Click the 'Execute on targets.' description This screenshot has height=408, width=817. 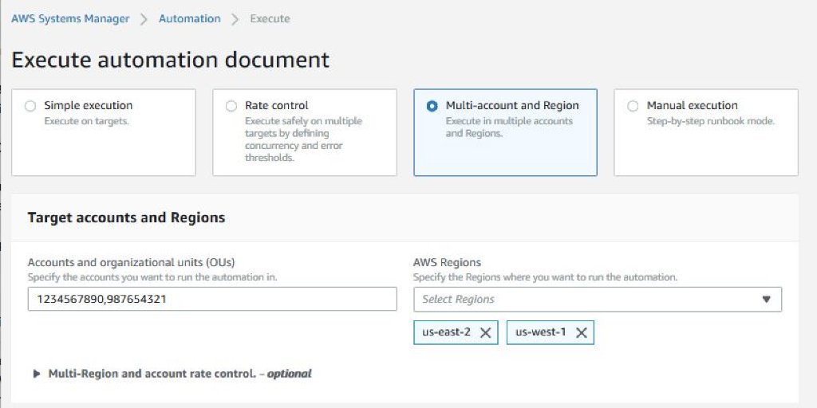tap(86, 121)
